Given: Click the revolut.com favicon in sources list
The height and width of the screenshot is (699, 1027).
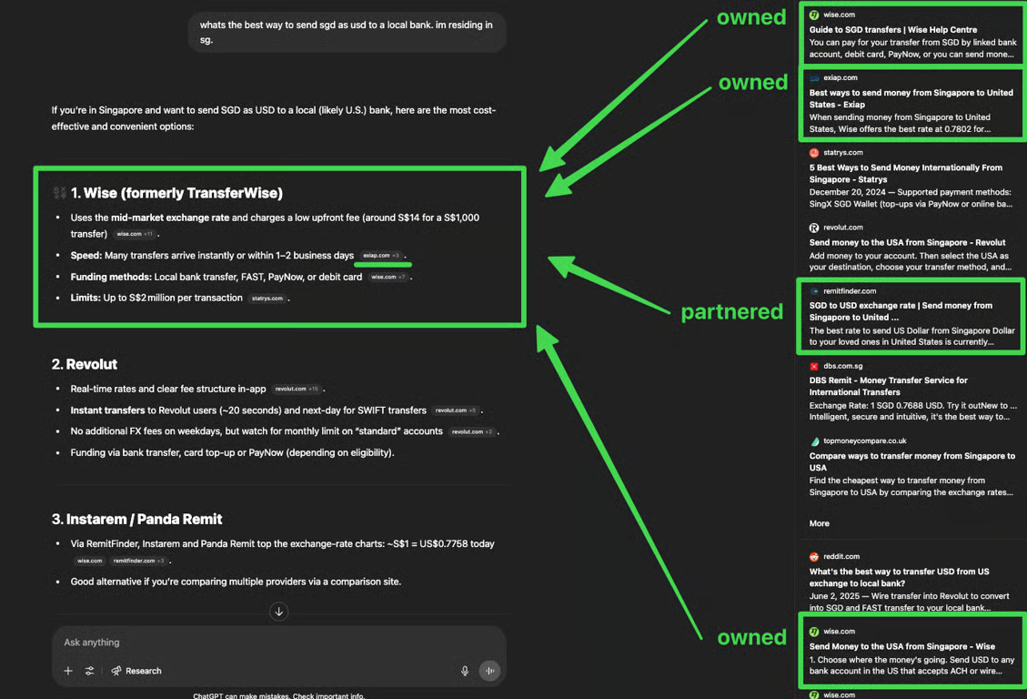Looking at the screenshot, I should pos(814,228).
